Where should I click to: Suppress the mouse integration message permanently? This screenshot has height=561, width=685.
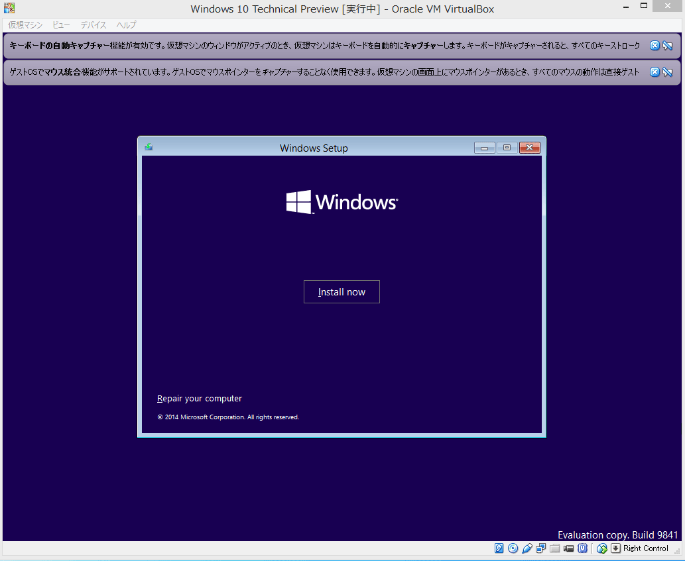pyautogui.click(x=668, y=72)
